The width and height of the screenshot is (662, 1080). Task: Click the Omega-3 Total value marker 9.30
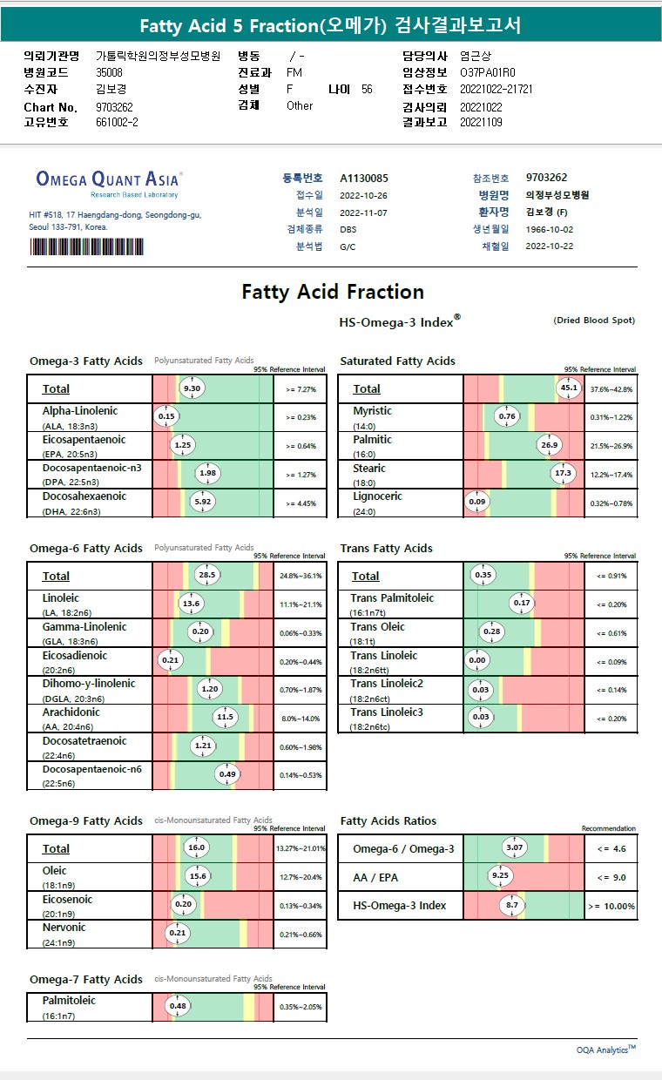pyautogui.click(x=193, y=388)
